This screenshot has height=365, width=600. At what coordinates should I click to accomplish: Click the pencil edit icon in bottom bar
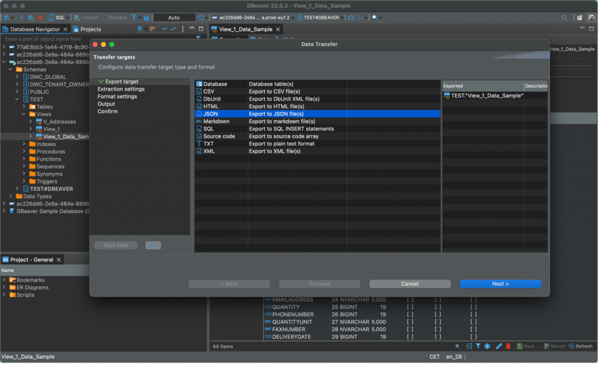tap(498, 347)
